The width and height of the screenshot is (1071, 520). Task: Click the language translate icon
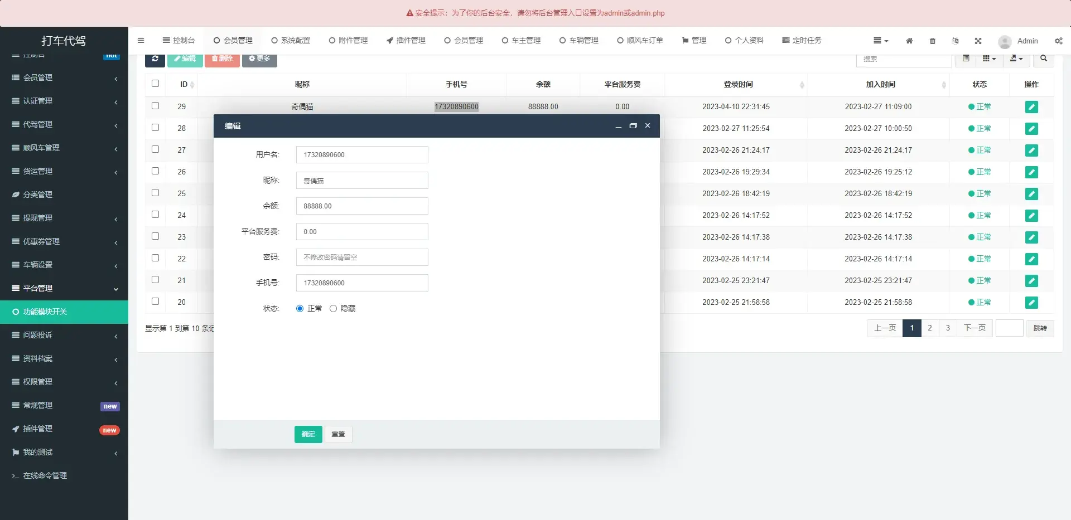coord(955,41)
